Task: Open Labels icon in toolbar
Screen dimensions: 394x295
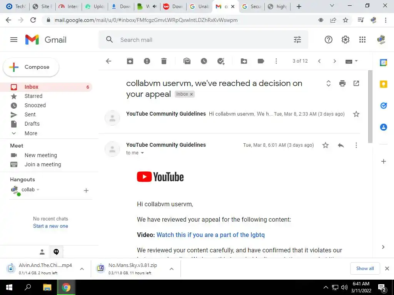Action: (x=261, y=61)
